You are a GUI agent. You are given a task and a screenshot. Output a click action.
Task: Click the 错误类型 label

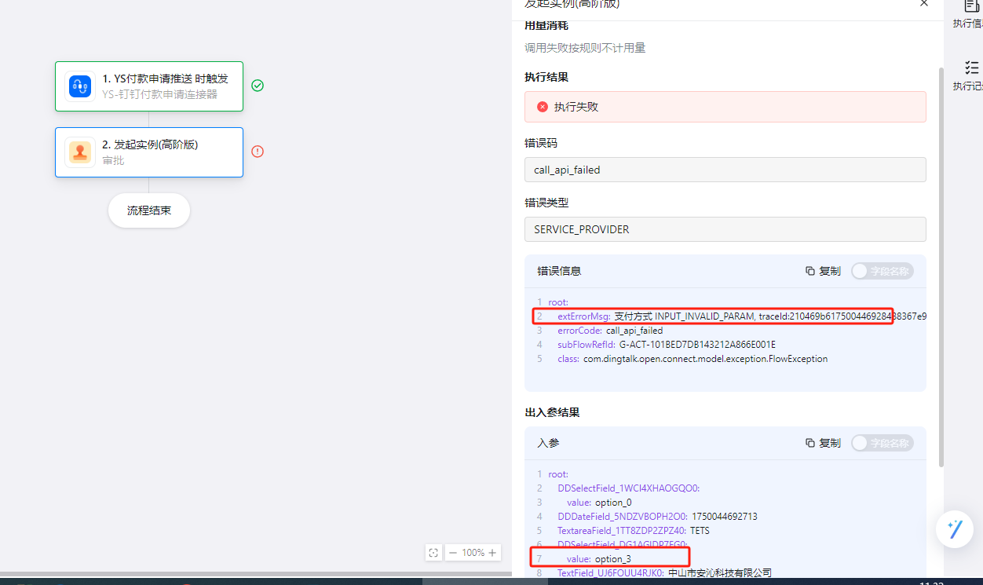546,203
